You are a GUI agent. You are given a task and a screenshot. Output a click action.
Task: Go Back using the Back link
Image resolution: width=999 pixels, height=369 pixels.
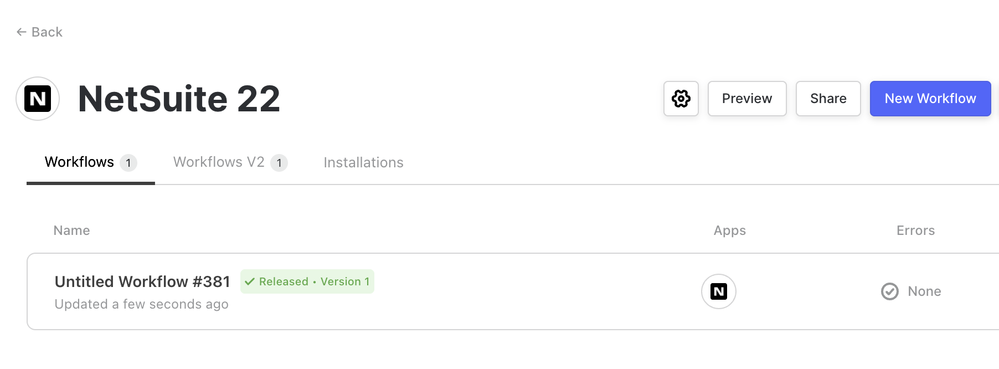(47, 32)
